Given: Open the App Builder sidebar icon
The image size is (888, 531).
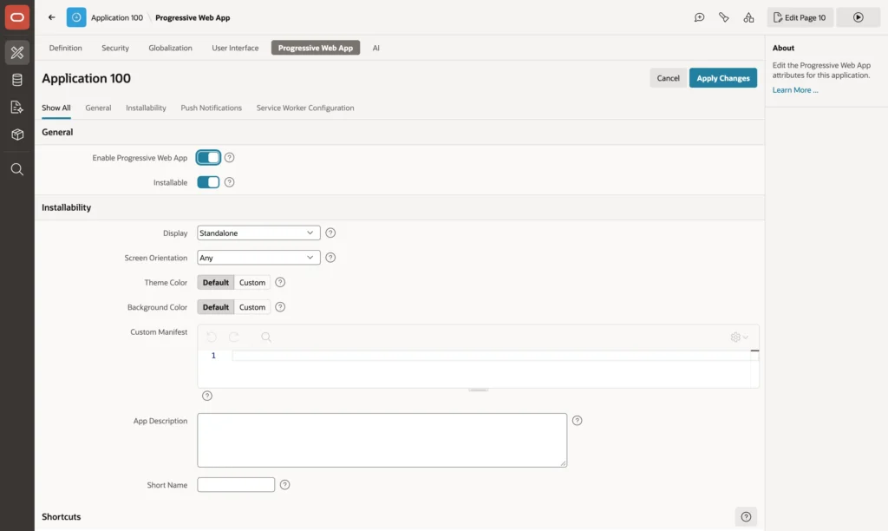Looking at the screenshot, I should pyautogui.click(x=17, y=52).
